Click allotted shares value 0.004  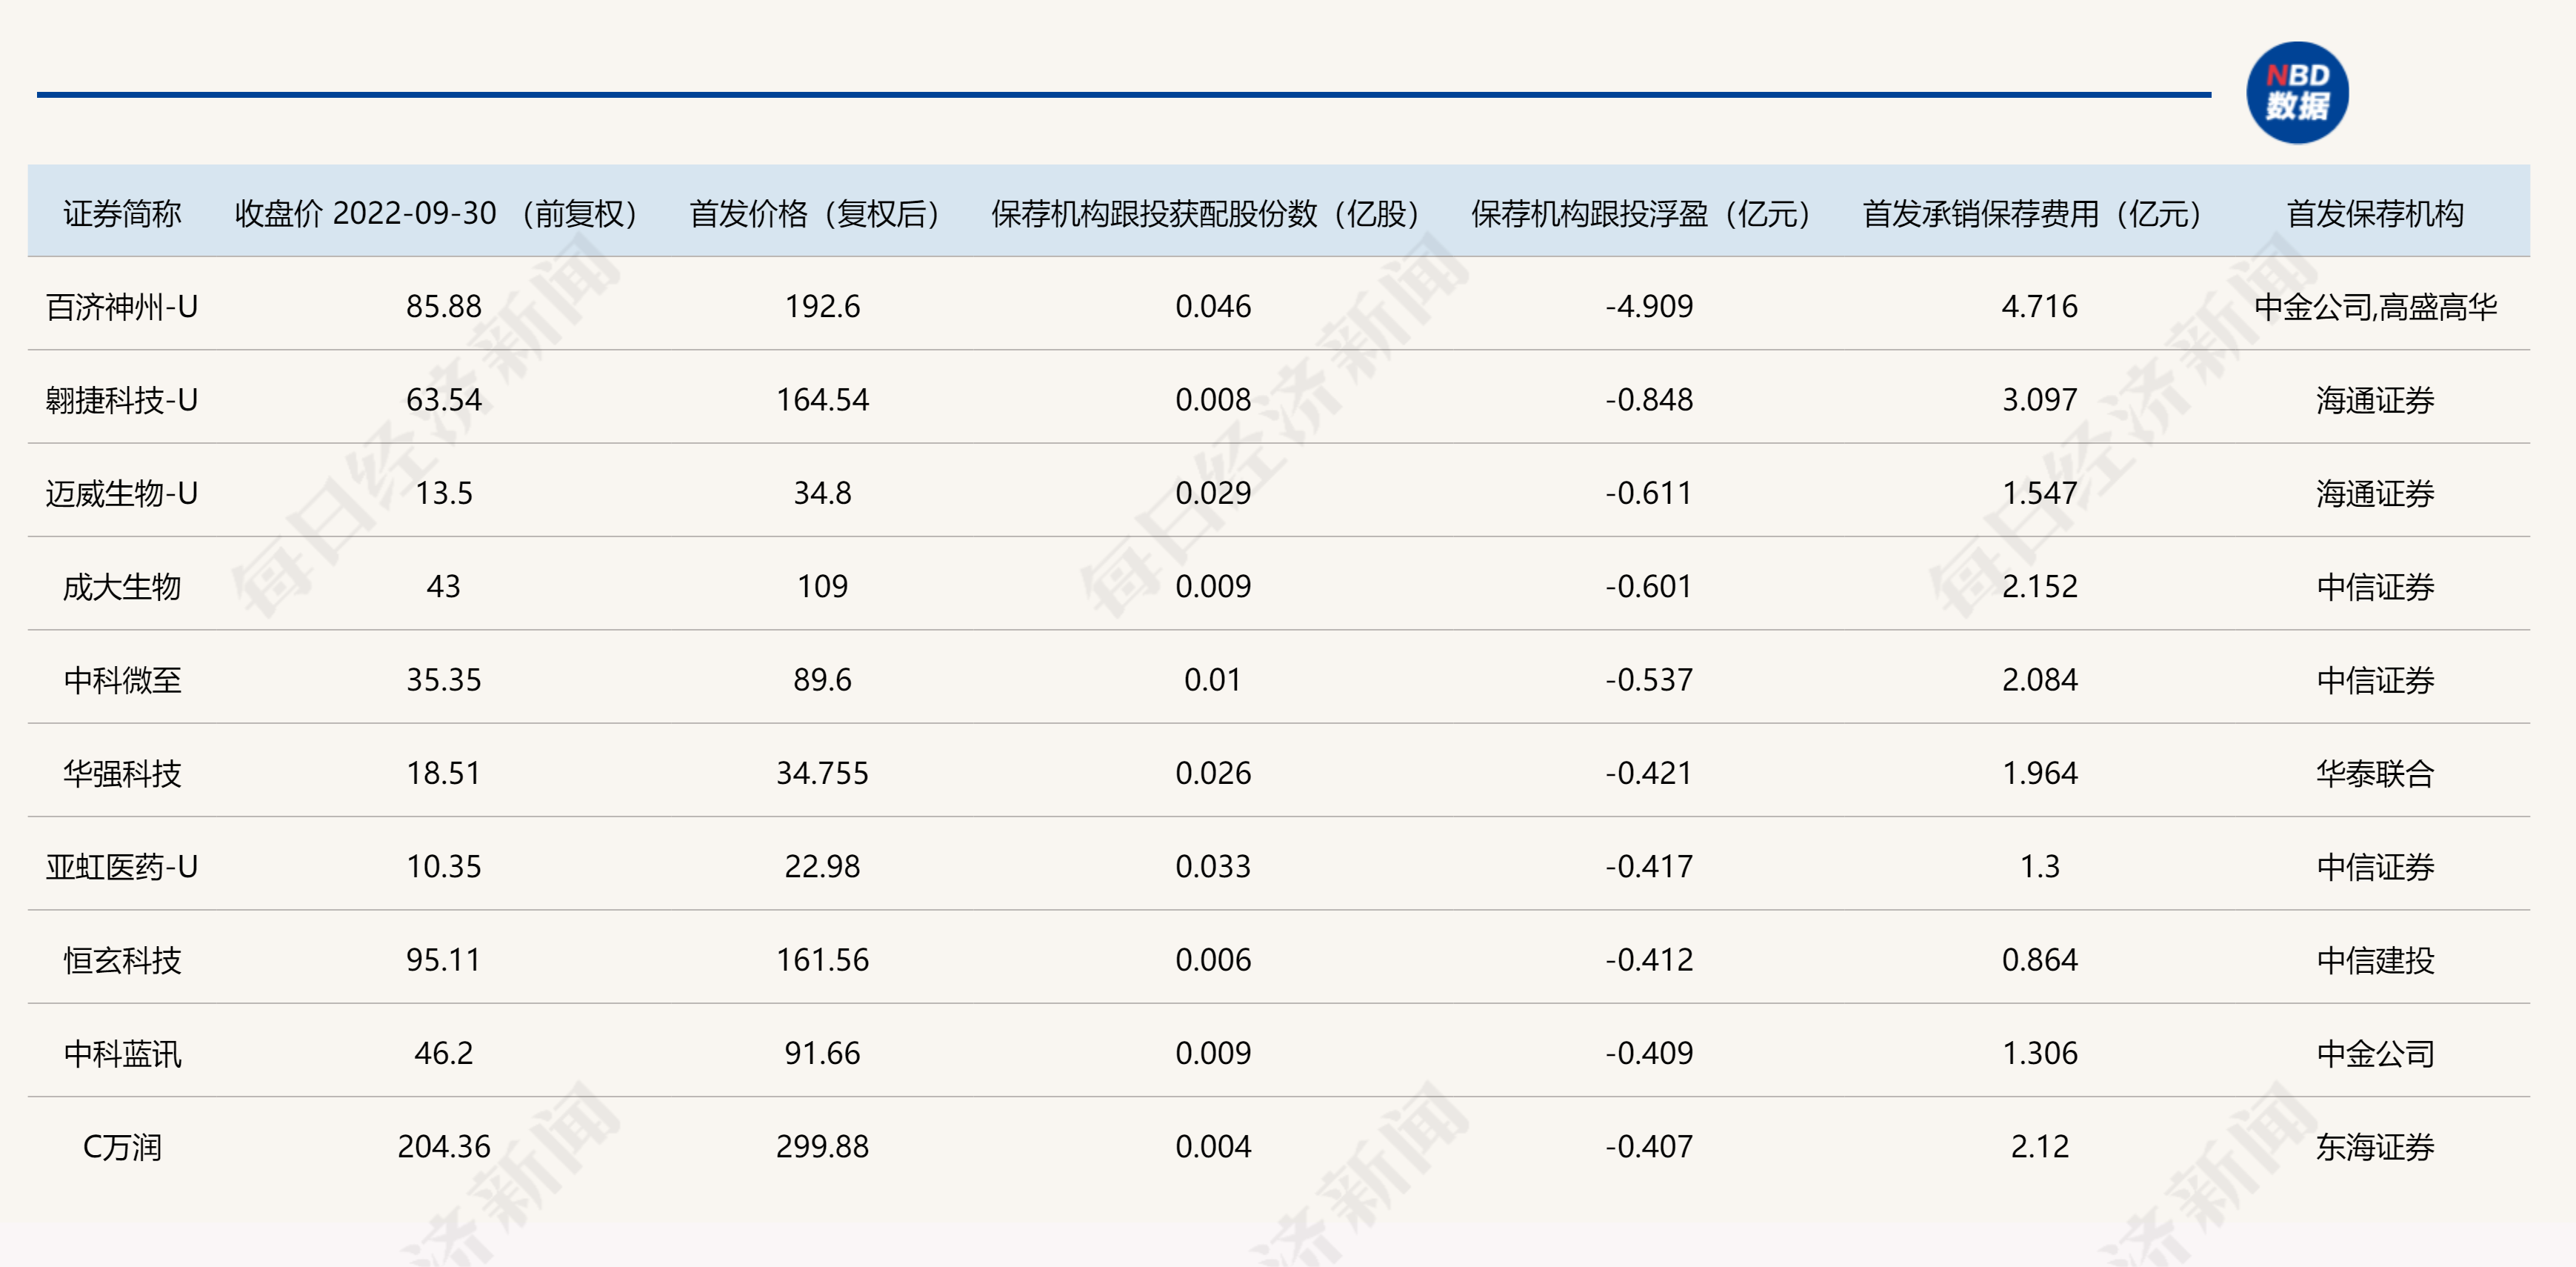tap(1213, 1146)
